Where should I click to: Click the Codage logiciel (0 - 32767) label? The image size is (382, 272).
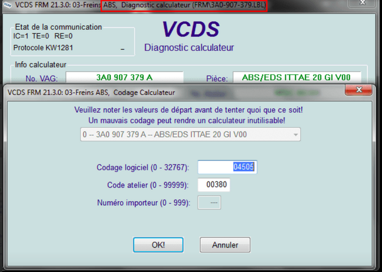pyautogui.click(x=143, y=167)
